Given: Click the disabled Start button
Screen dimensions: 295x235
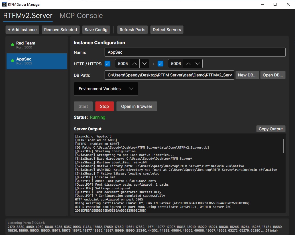Looking at the screenshot, I should point(83,106).
